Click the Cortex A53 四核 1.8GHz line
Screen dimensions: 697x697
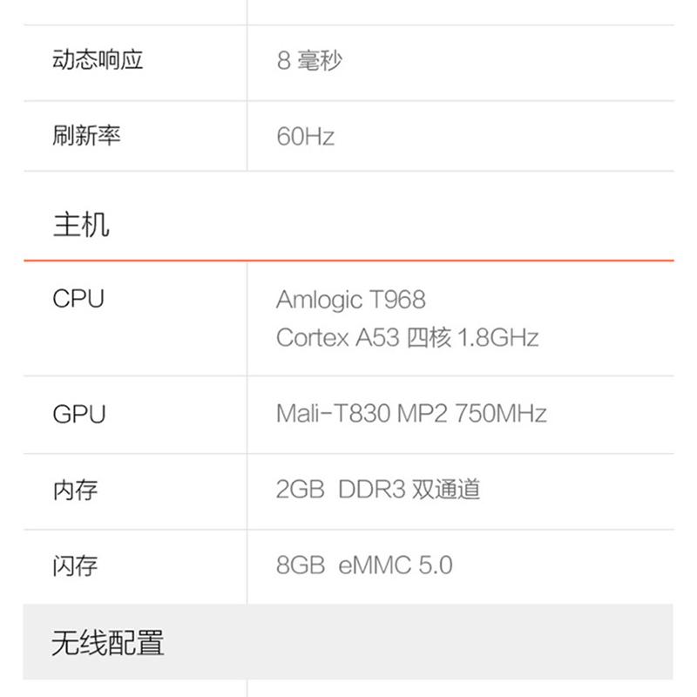tap(407, 337)
